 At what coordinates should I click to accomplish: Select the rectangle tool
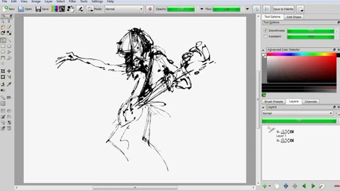[x=3, y=46]
